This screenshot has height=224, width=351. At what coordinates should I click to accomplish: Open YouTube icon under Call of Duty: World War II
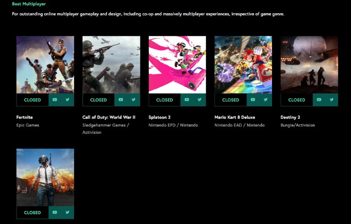point(121,100)
